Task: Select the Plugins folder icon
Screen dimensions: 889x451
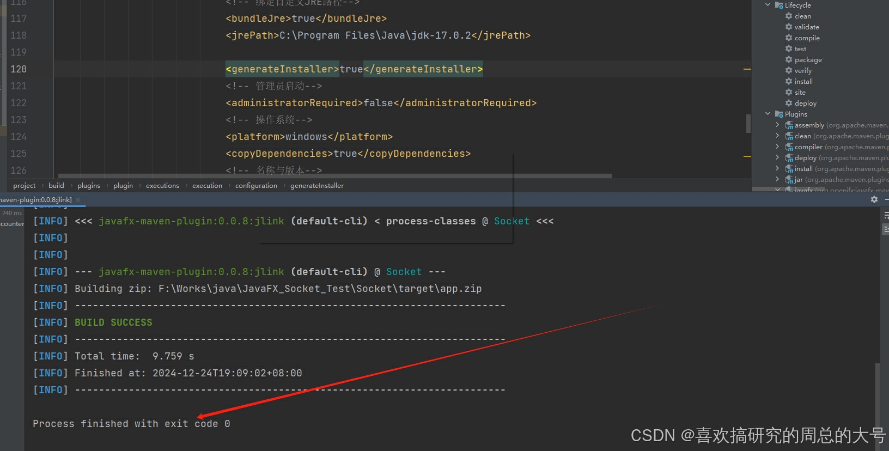Action: click(x=779, y=114)
